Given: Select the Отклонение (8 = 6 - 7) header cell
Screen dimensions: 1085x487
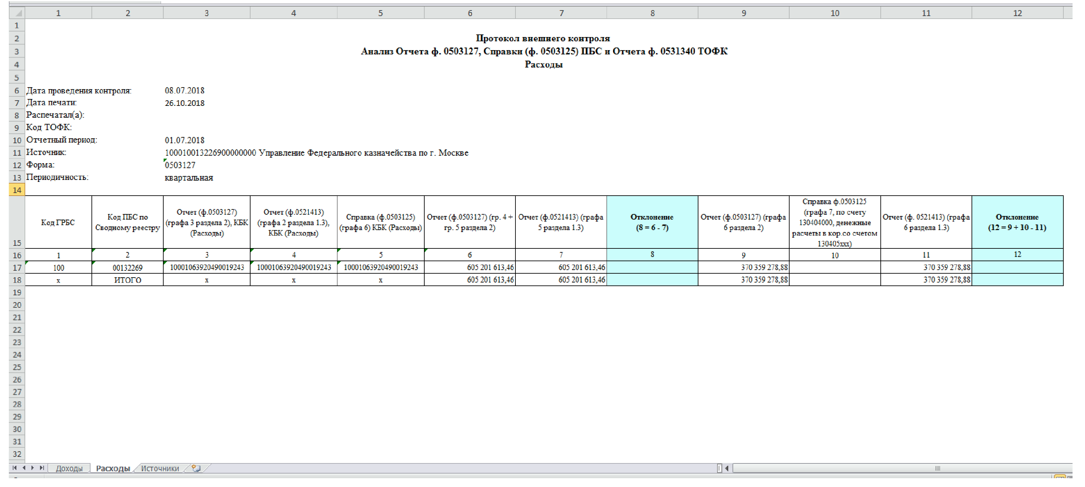Looking at the screenshot, I should pos(652,222).
